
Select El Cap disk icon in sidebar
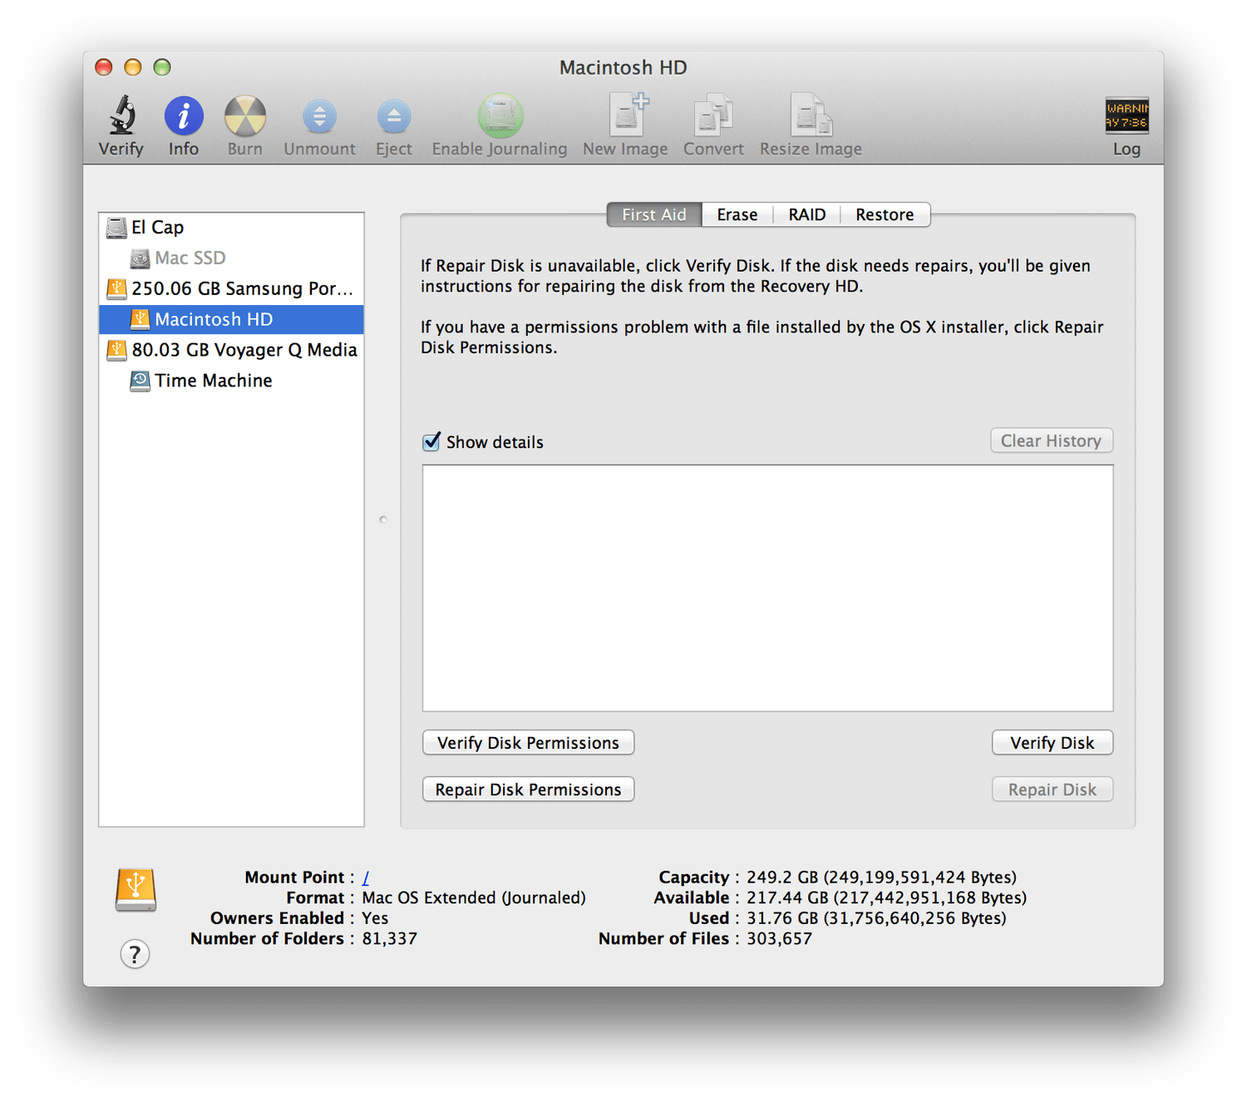(x=116, y=228)
